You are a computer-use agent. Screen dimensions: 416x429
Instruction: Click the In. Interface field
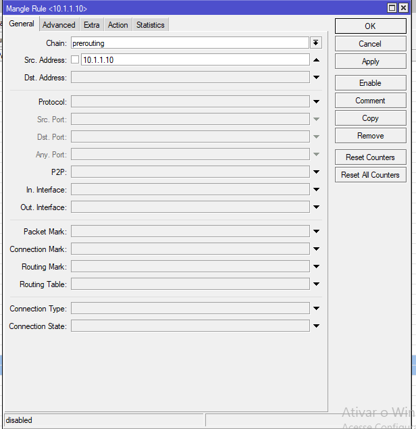(190, 189)
